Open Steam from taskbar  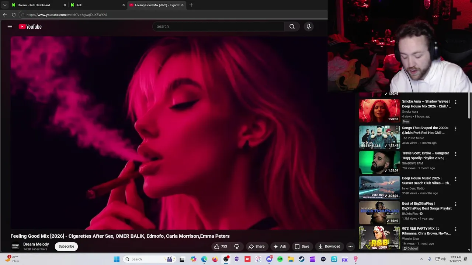coord(302,259)
